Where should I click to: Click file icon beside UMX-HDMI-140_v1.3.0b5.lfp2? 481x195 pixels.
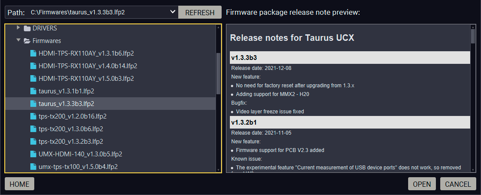(33, 154)
